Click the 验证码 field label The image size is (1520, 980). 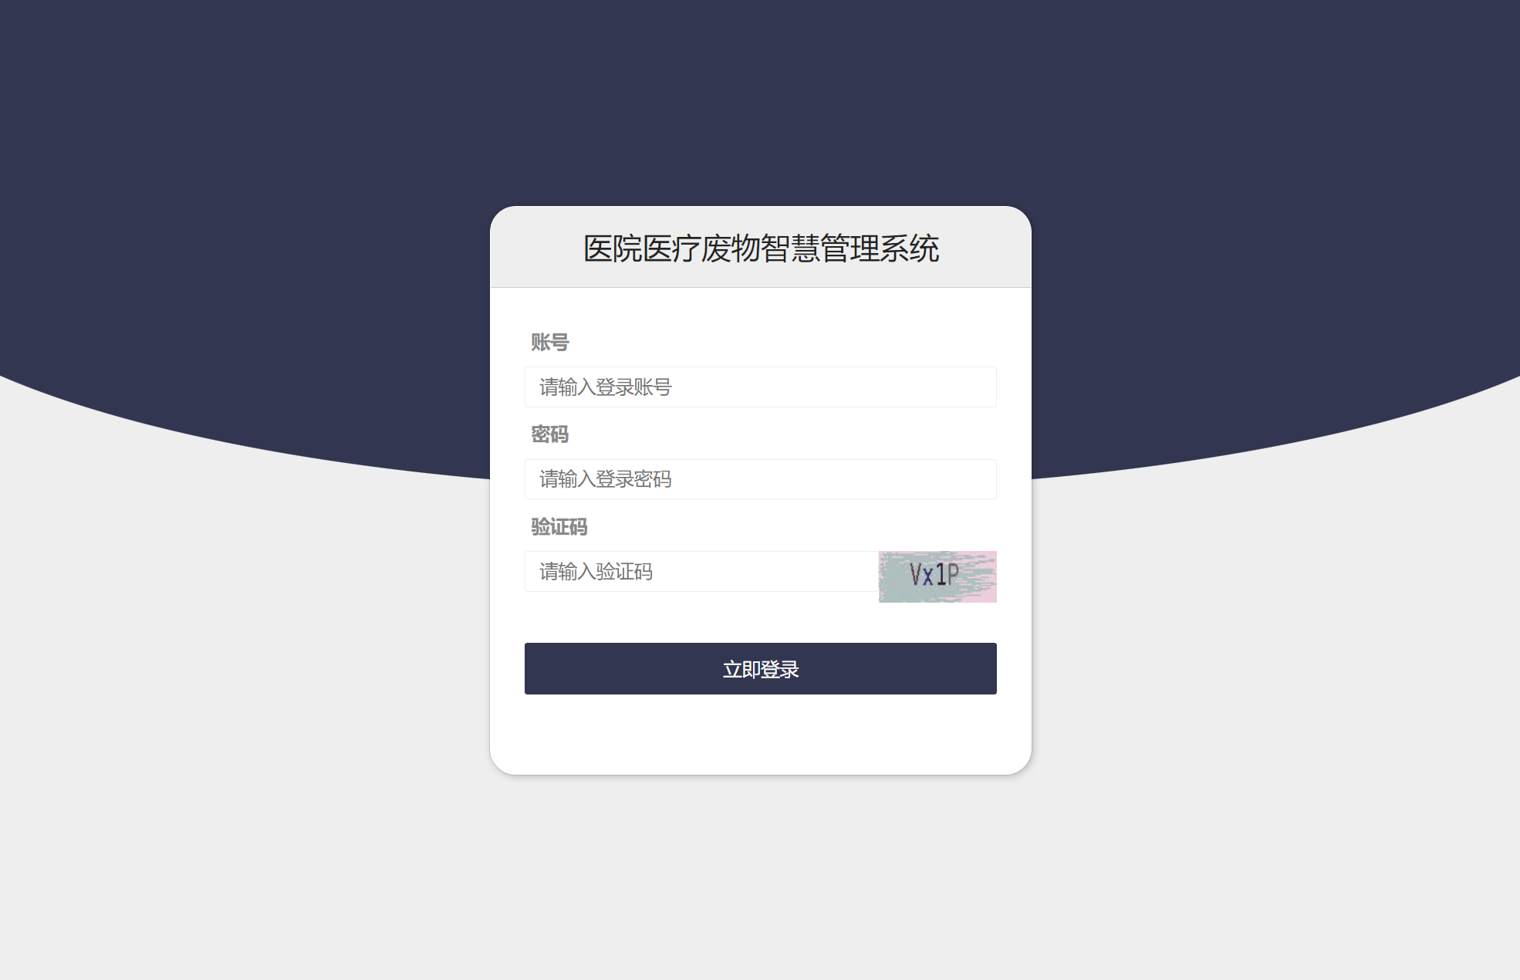click(559, 527)
